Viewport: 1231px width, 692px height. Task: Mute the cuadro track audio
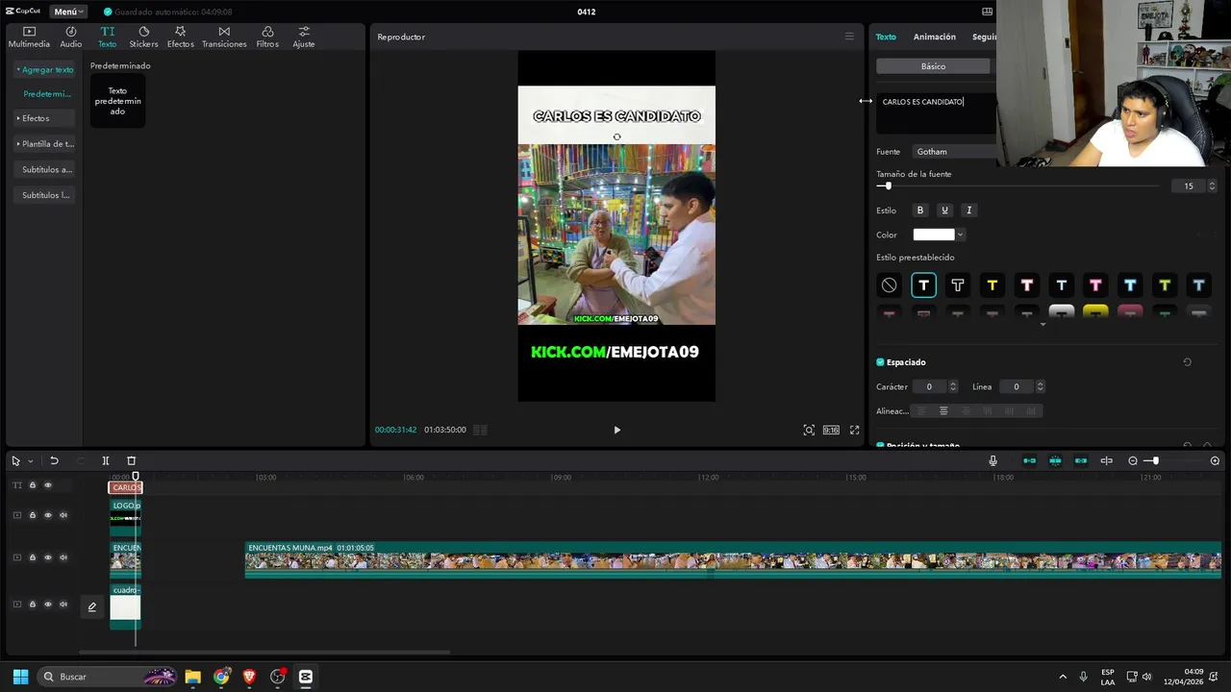click(x=63, y=605)
